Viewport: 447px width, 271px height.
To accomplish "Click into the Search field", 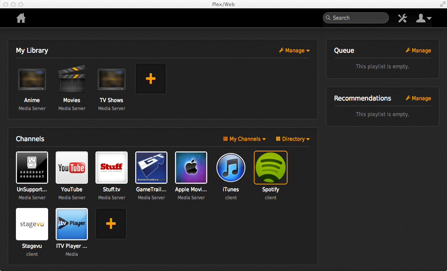I will 356,18.
